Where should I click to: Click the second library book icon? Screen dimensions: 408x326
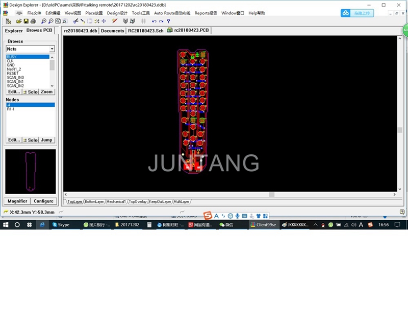click(132, 21)
